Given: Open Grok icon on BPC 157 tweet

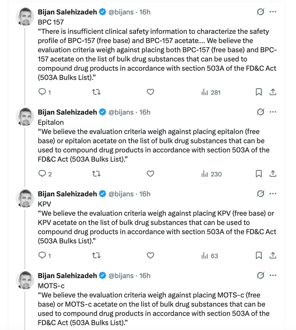Looking at the screenshot, I should tap(260, 12).
